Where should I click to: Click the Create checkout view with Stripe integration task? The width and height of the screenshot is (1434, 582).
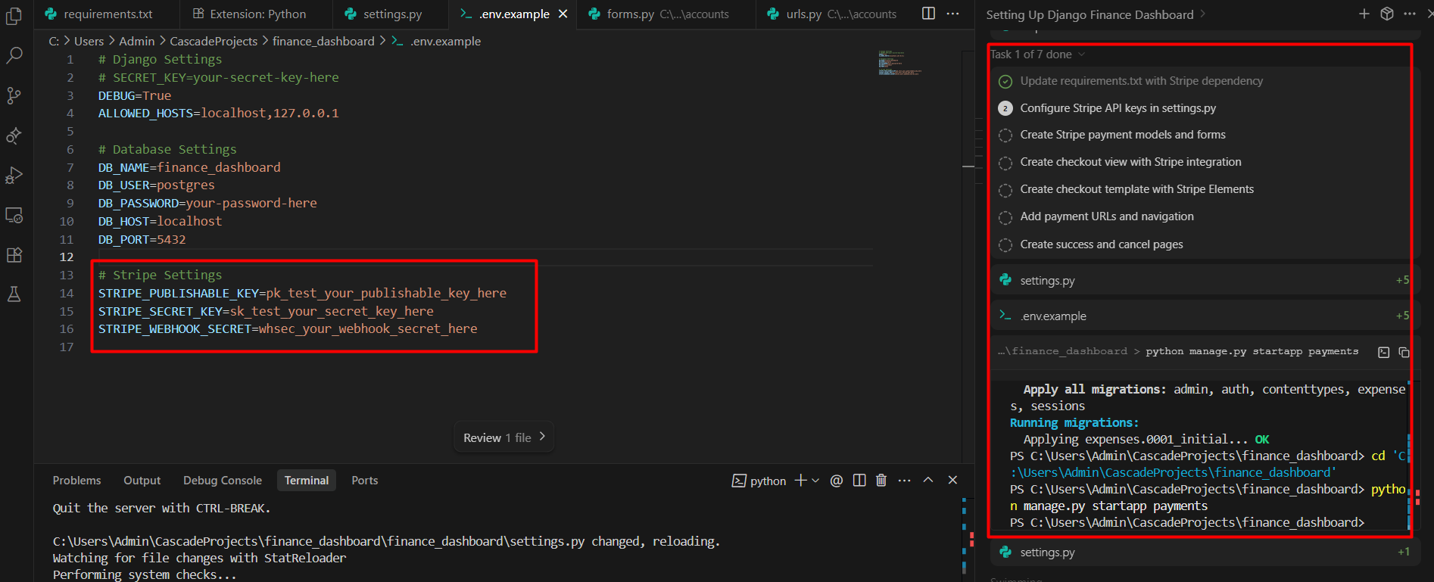[1130, 162]
